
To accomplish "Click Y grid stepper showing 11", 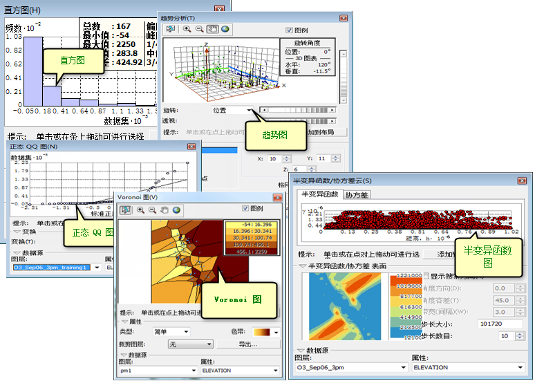I will (335, 158).
